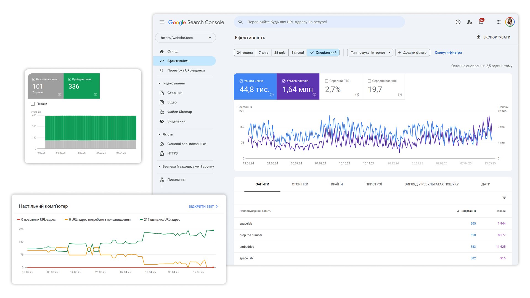Viewport: 530px width, 298px height.
Task: Switch to the Країни tab
Action: (x=336, y=184)
